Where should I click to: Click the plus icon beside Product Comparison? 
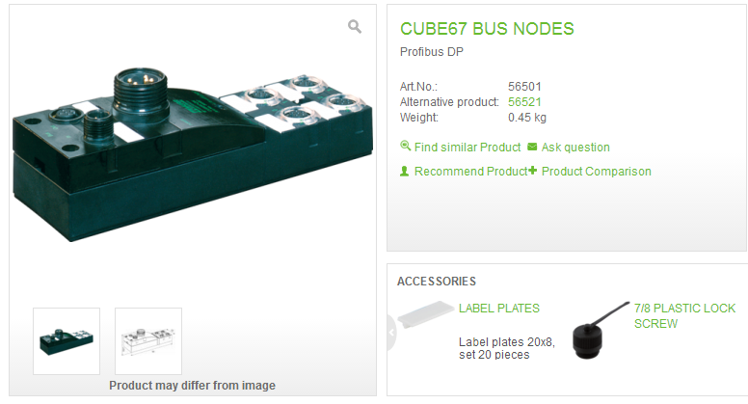532,171
